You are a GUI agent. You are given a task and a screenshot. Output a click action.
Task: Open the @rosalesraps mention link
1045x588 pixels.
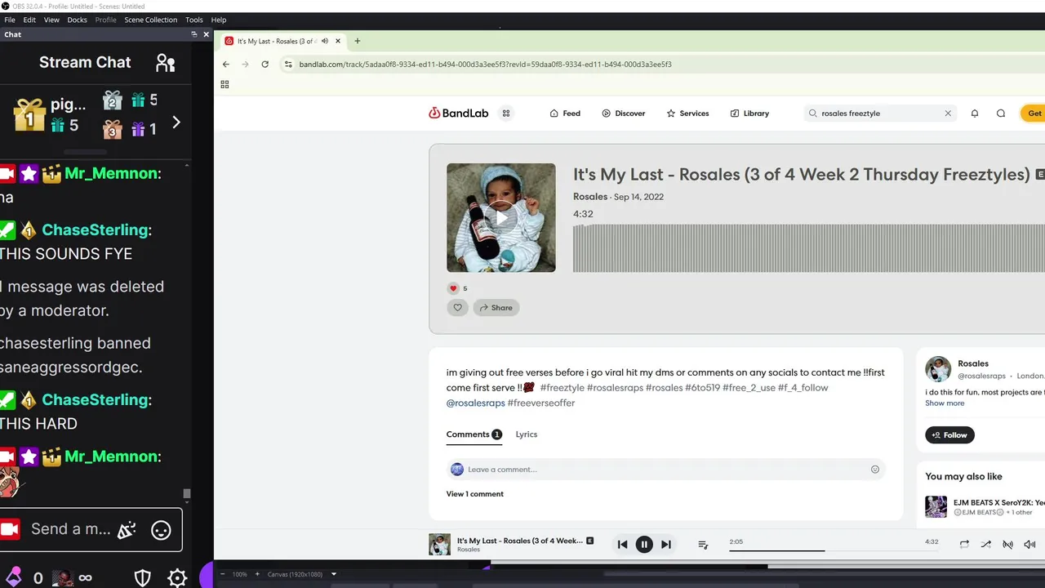pos(475,403)
